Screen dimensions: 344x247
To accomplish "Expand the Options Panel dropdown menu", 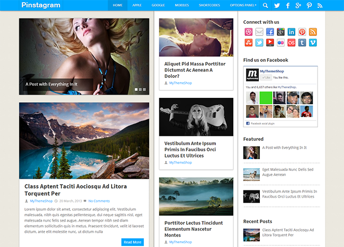I will (x=243, y=5).
